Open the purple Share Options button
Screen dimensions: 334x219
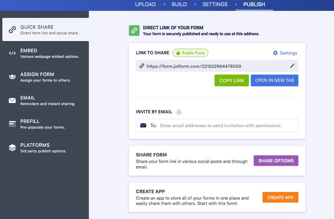pos(276,161)
